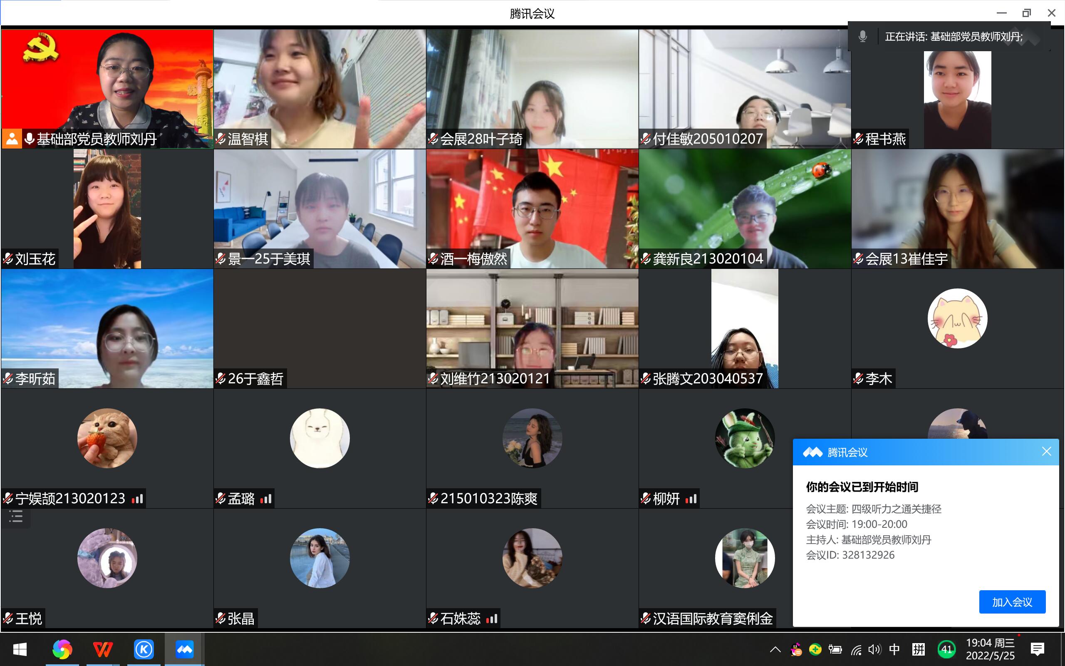Click muted mic icon next to 酒一梅傲然
Viewport: 1065px width, 666px height.
(433, 259)
